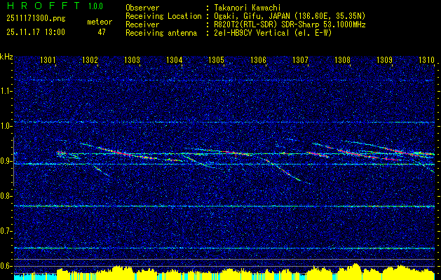Click location Ogaki, Gifu, JAPAN text
Screen dimensions: 441x280
[x=290, y=16]
